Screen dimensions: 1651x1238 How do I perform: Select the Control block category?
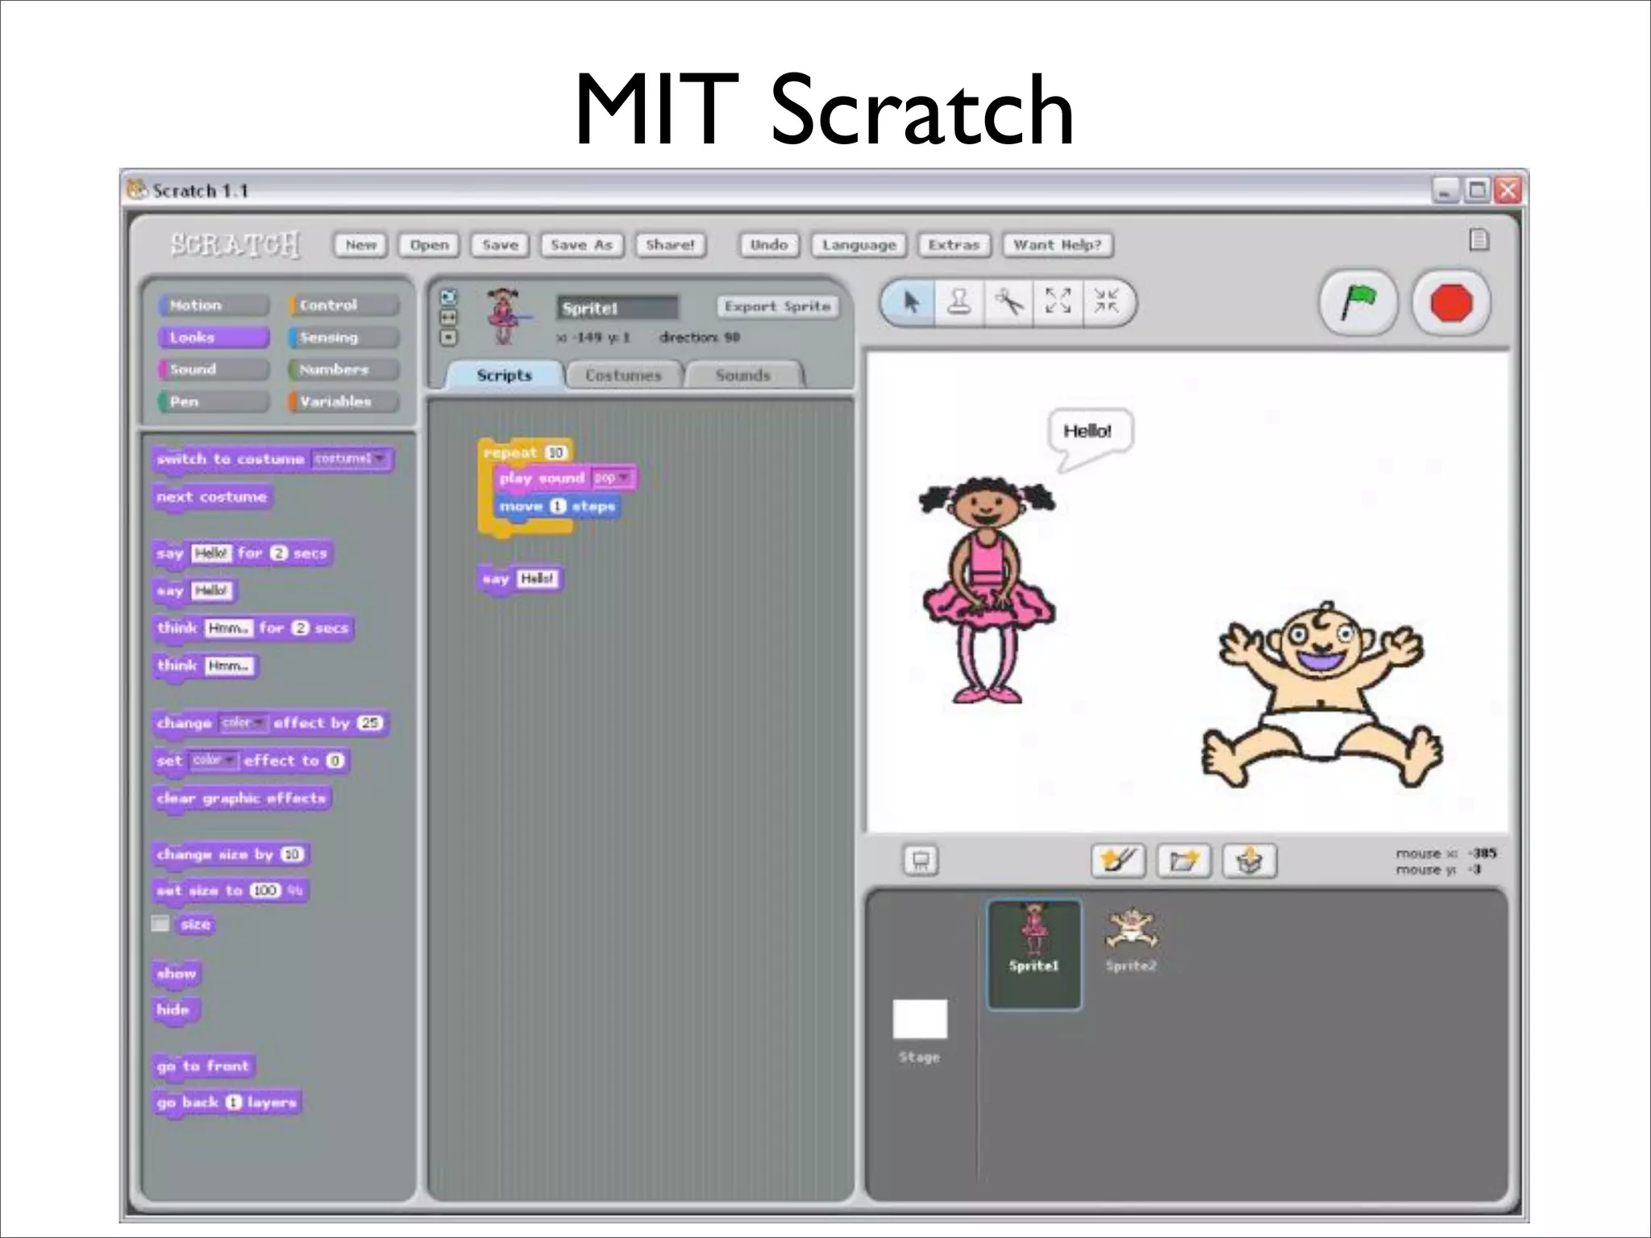click(344, 305)
